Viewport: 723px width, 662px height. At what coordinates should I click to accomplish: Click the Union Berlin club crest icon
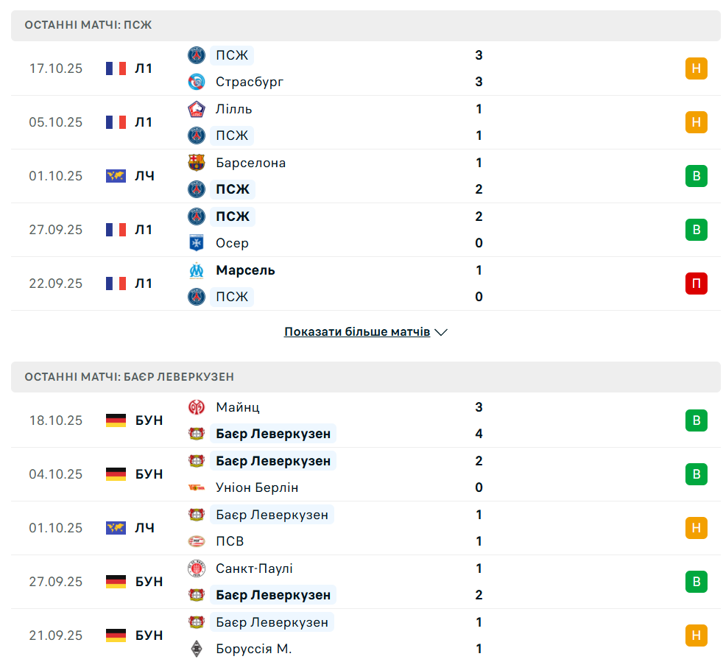pos(197,487)
